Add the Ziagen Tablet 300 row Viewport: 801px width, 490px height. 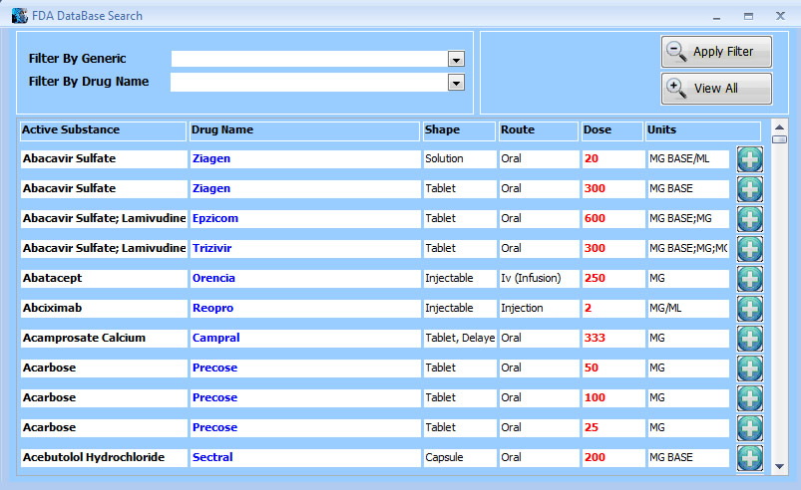pos(749,189)
